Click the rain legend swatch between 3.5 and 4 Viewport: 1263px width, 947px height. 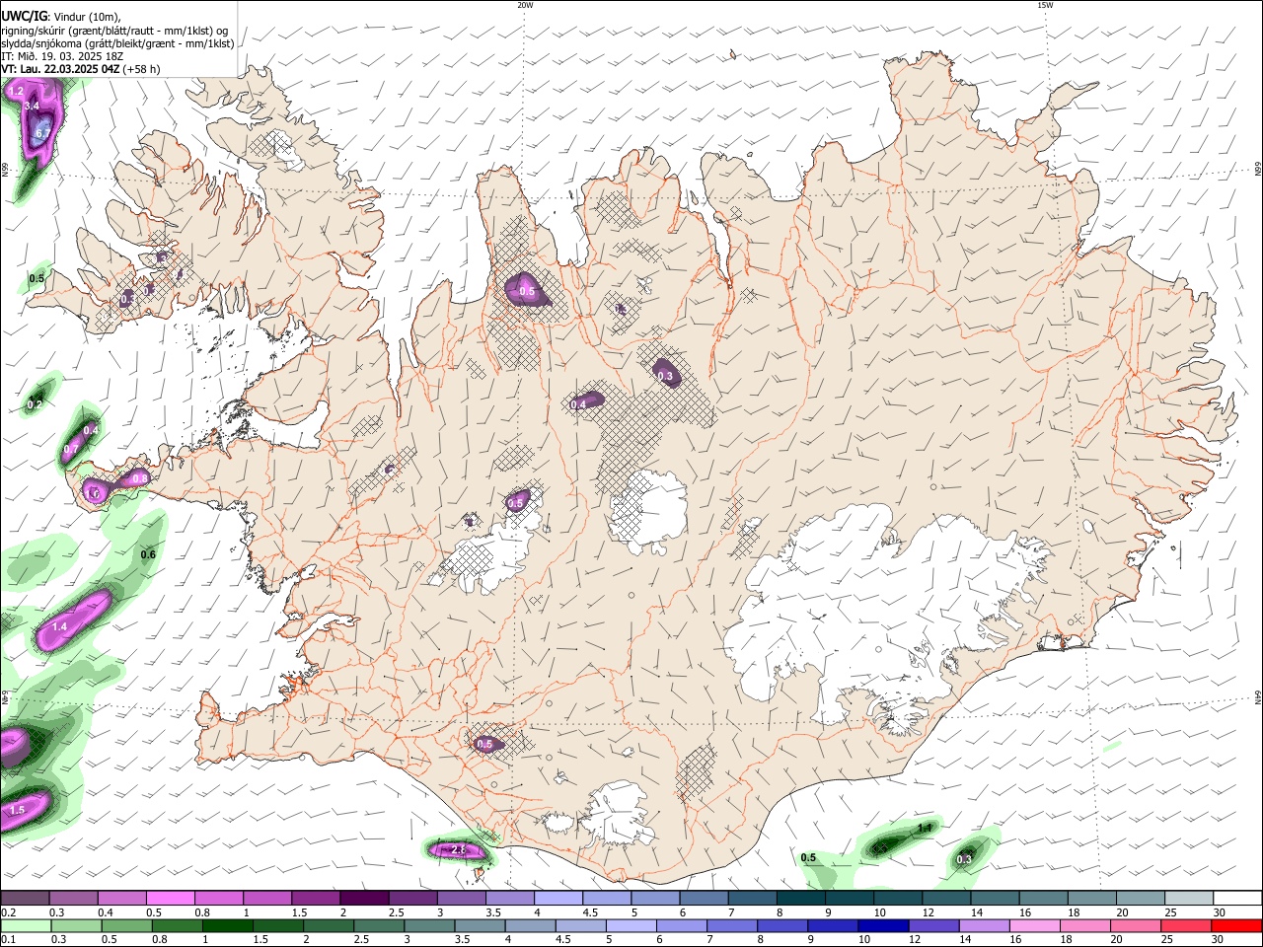479,925
